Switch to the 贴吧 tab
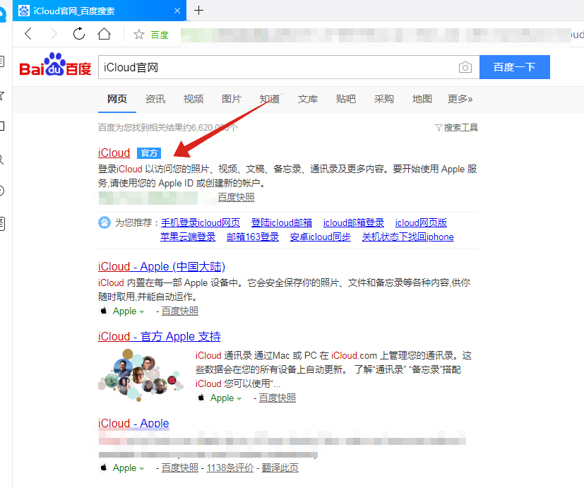The height and width of the screenshot is (488, 584). tap(345, 99)
